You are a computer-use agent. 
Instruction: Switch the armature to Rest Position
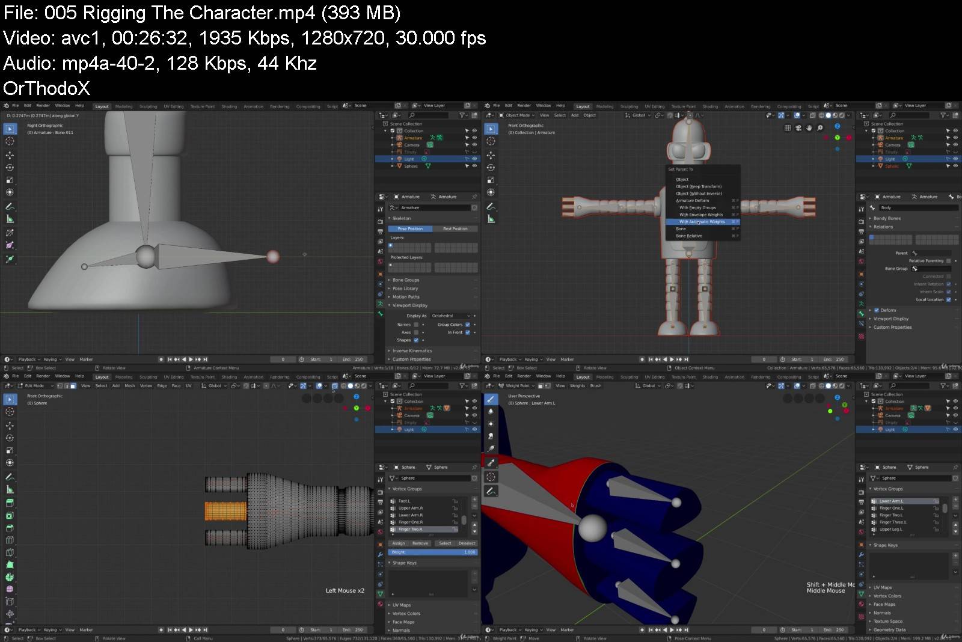pyautogui.click(x=455, y=229)
